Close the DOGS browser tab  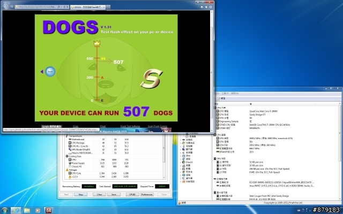(104, 7)
